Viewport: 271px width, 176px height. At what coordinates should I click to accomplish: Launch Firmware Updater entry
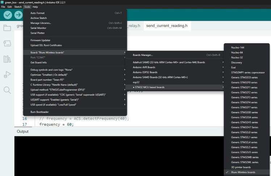coord(75,40)
